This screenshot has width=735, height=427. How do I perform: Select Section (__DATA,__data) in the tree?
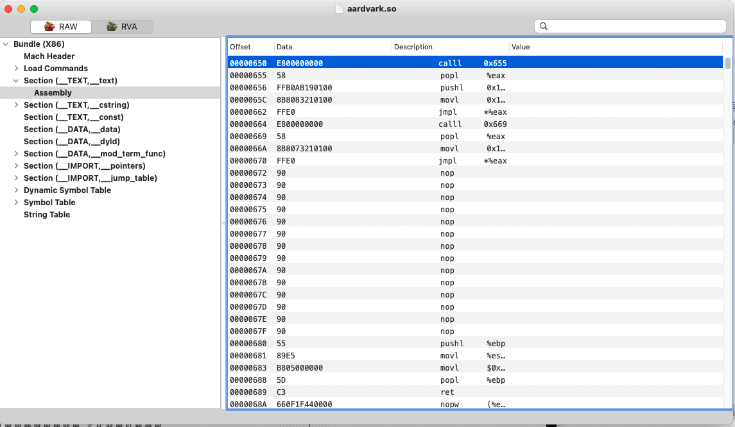pos(72,130)
